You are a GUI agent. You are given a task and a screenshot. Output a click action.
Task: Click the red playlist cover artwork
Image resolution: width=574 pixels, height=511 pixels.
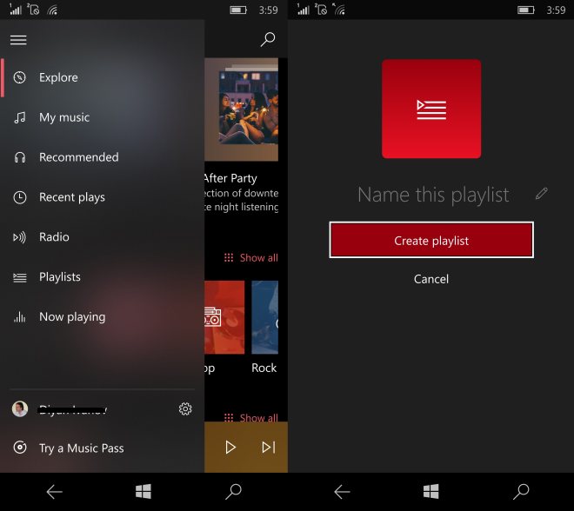[431, 109]
